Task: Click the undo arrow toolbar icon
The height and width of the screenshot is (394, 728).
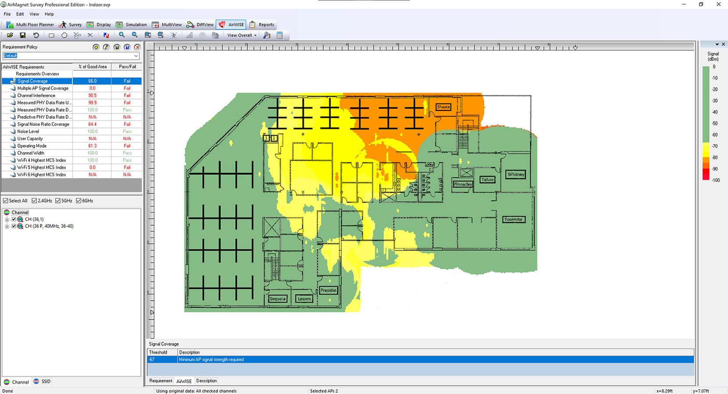Action: tap(36, 35)
